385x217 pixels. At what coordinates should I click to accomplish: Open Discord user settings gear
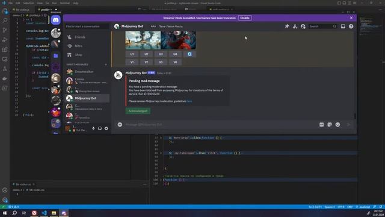point(106,128)
